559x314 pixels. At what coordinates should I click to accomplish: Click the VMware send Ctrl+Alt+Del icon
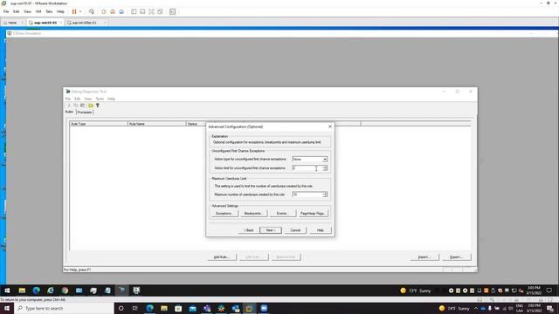(x=92, y=11)
